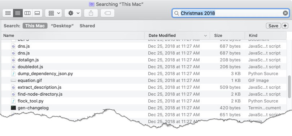The width and height of the screenshot is (292, 136).
Task: Clear the search field with X
Action: (x=285, y=13)
